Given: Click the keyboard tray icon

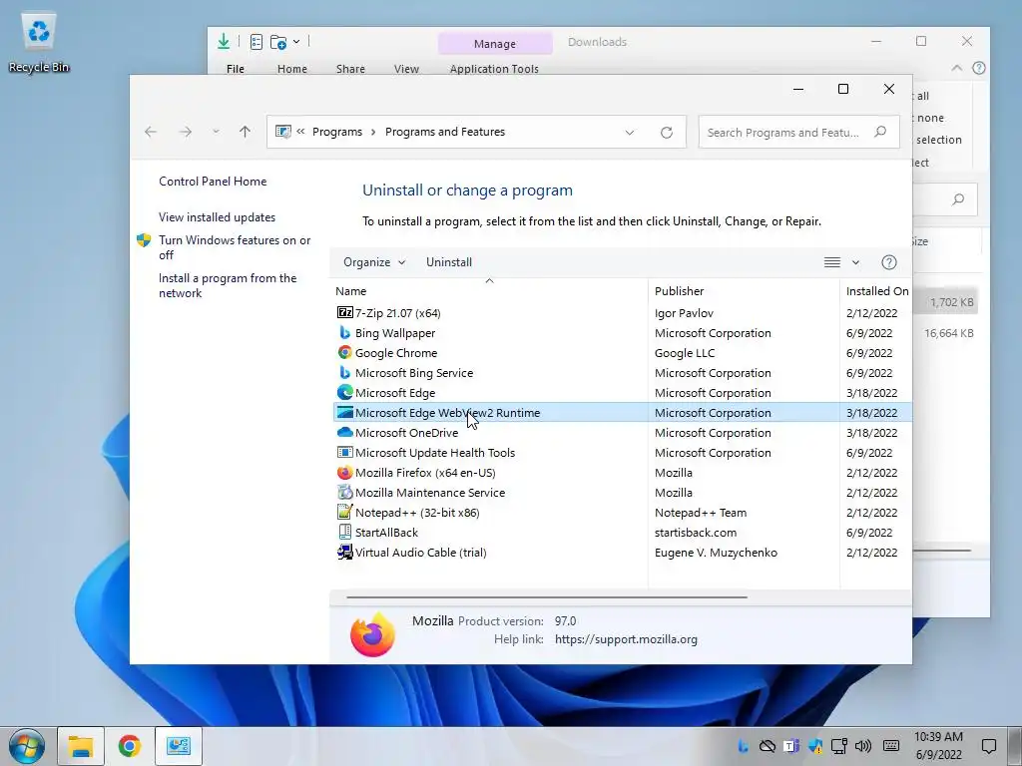Looking at the screenshot, I should tap(891, 746).
